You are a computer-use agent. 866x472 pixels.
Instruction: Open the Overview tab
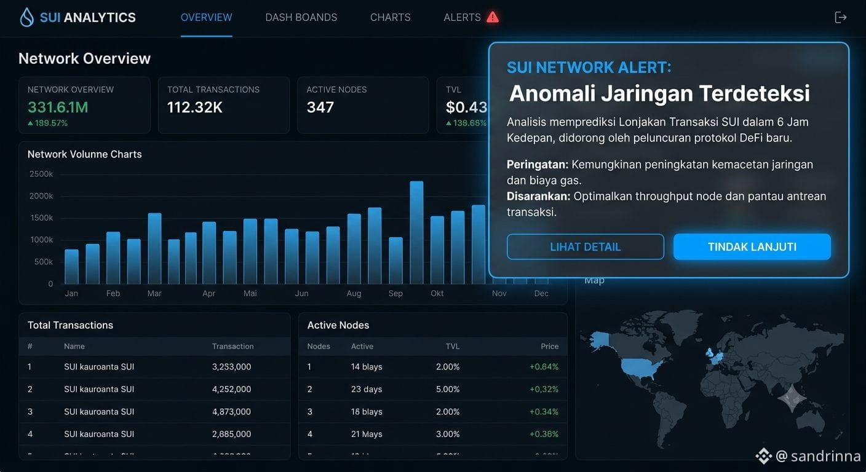click(x=207, y=17)
